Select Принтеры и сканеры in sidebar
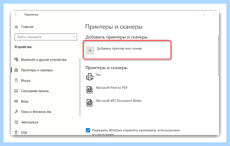230x146 pixels. tap(37, 70)
